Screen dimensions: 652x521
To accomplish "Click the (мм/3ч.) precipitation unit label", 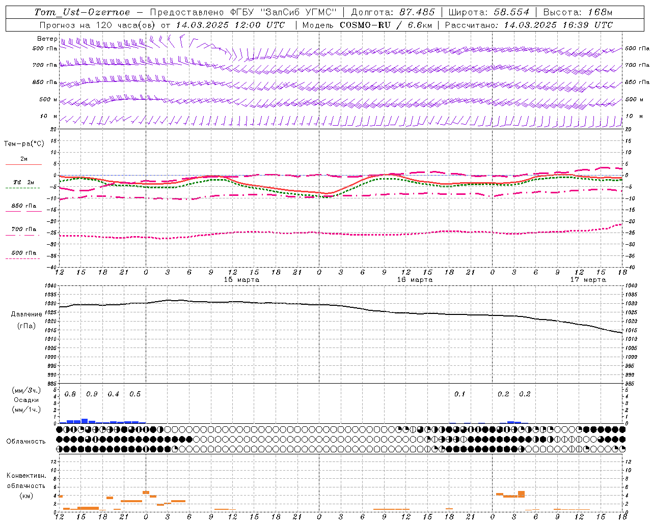I will (26, 390).
